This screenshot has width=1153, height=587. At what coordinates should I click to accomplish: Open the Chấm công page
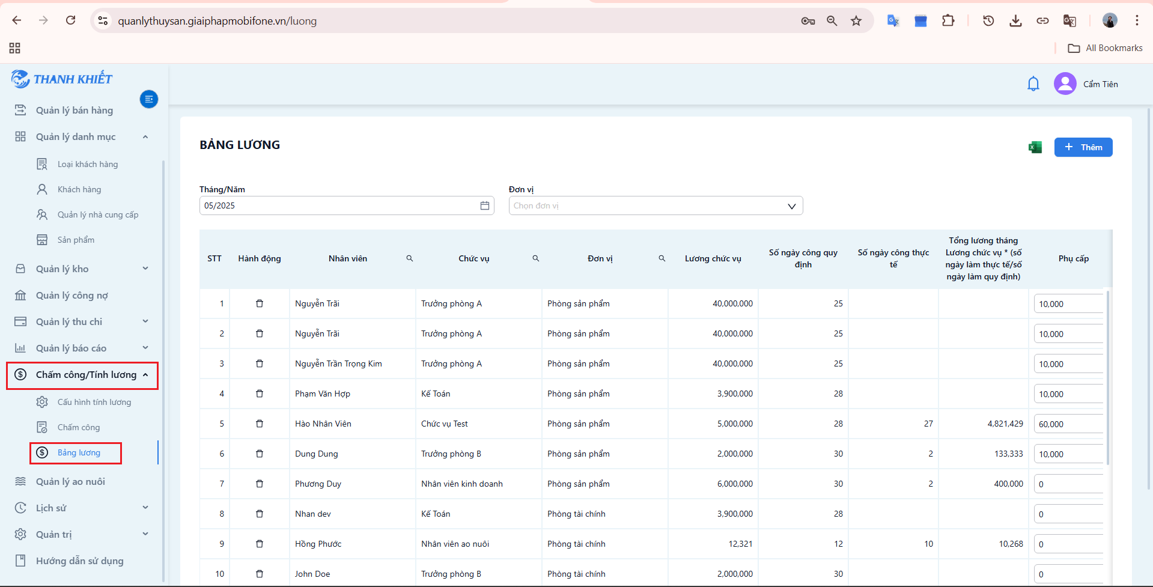pyautogui.click(x=79, y=428)
